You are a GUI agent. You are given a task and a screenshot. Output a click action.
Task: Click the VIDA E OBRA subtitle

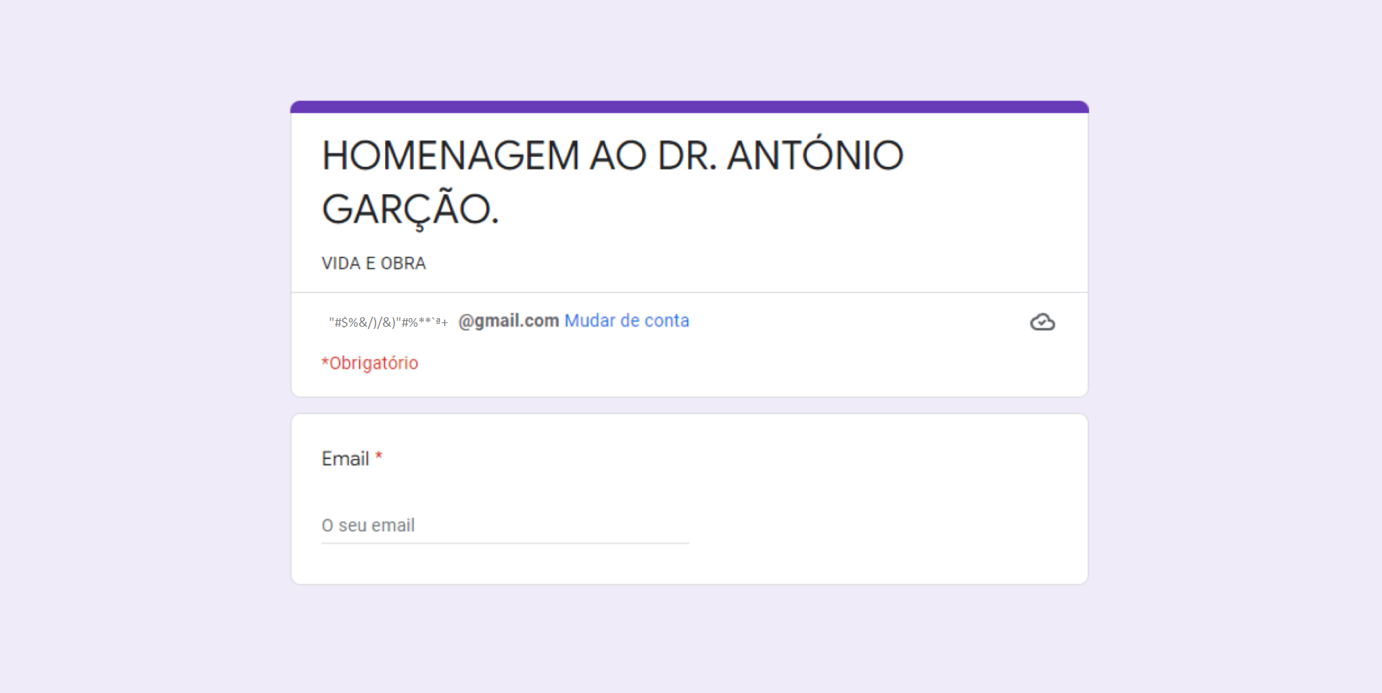tap(373, 263)
